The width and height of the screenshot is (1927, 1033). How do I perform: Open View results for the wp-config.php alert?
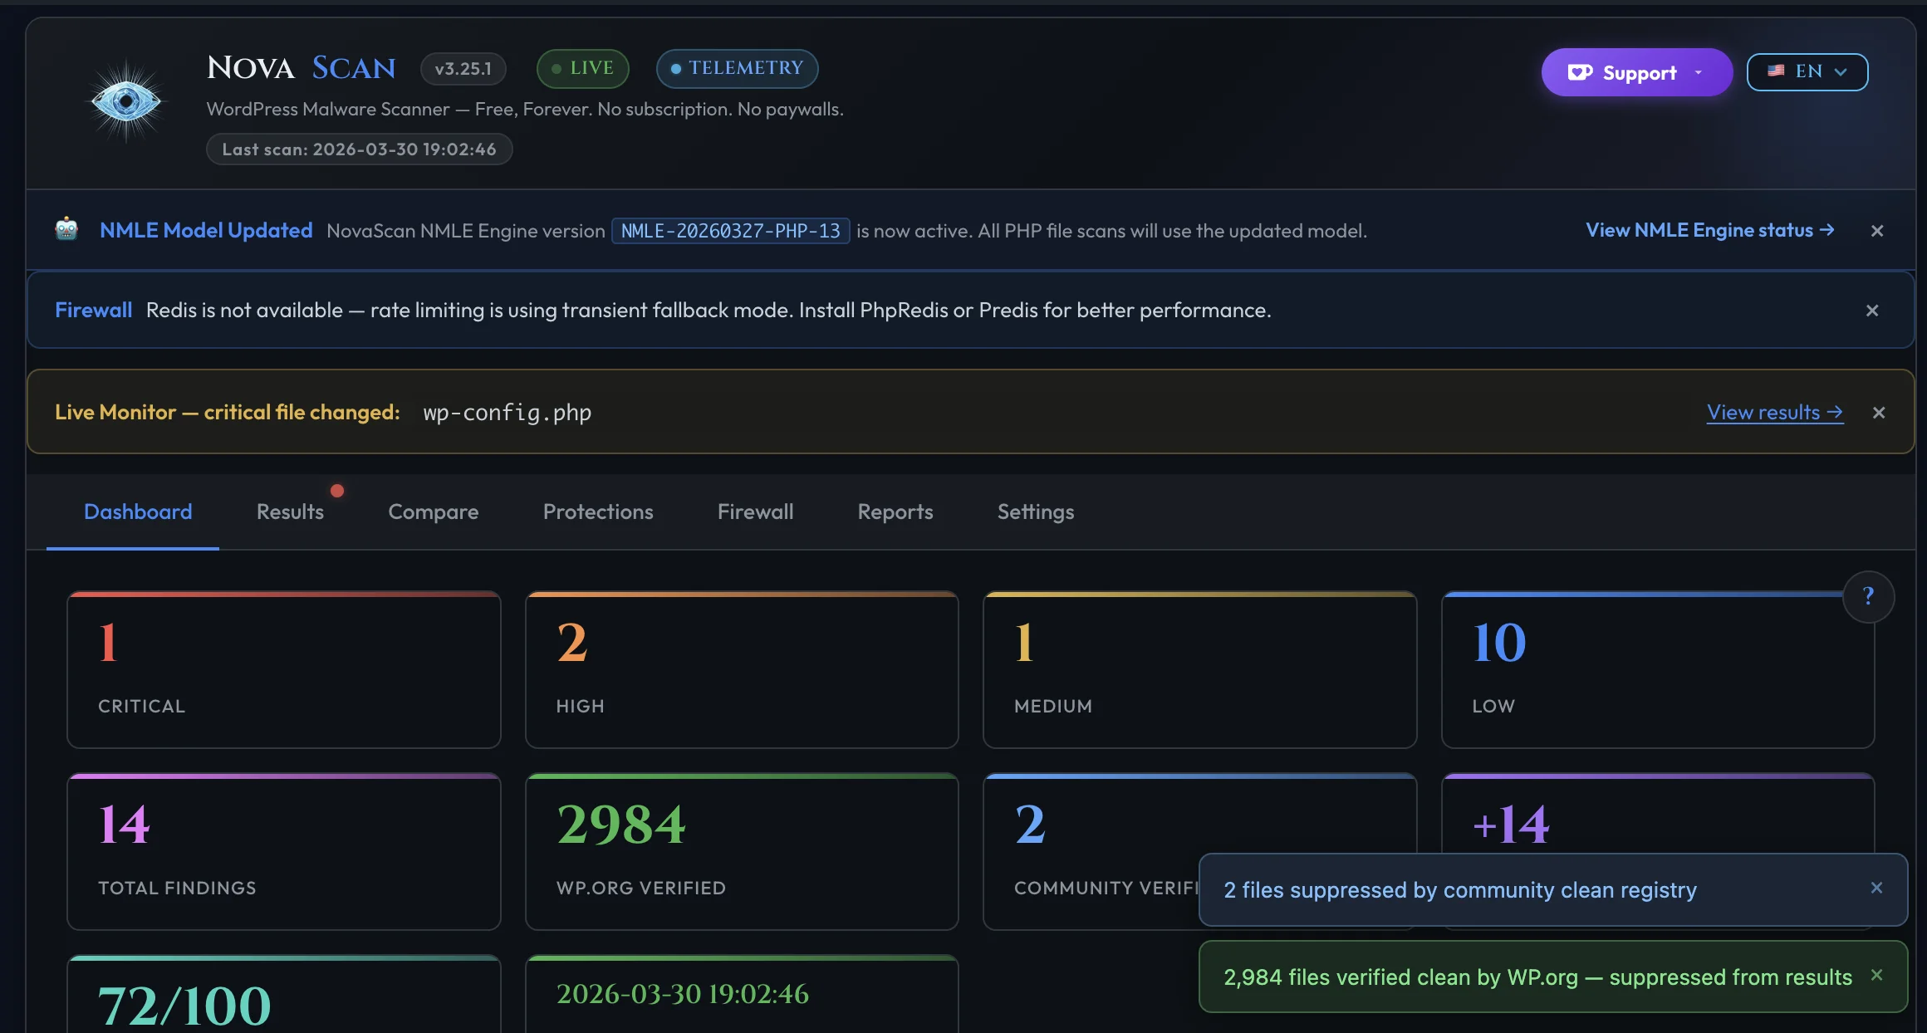tap(1774, 412)
